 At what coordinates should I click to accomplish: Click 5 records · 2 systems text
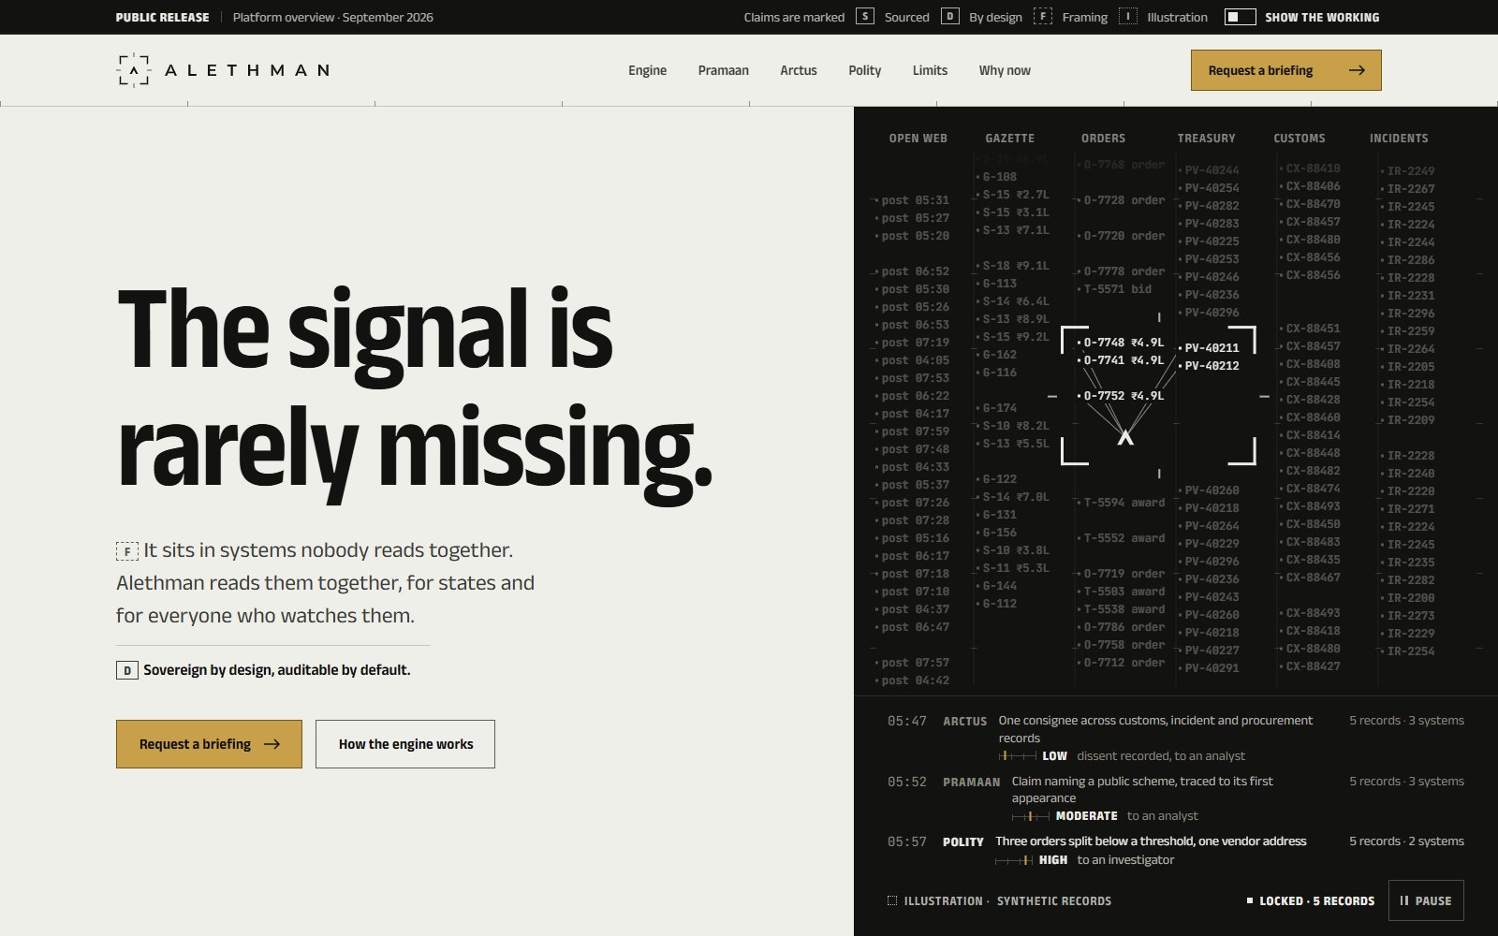click(1406, 841)
